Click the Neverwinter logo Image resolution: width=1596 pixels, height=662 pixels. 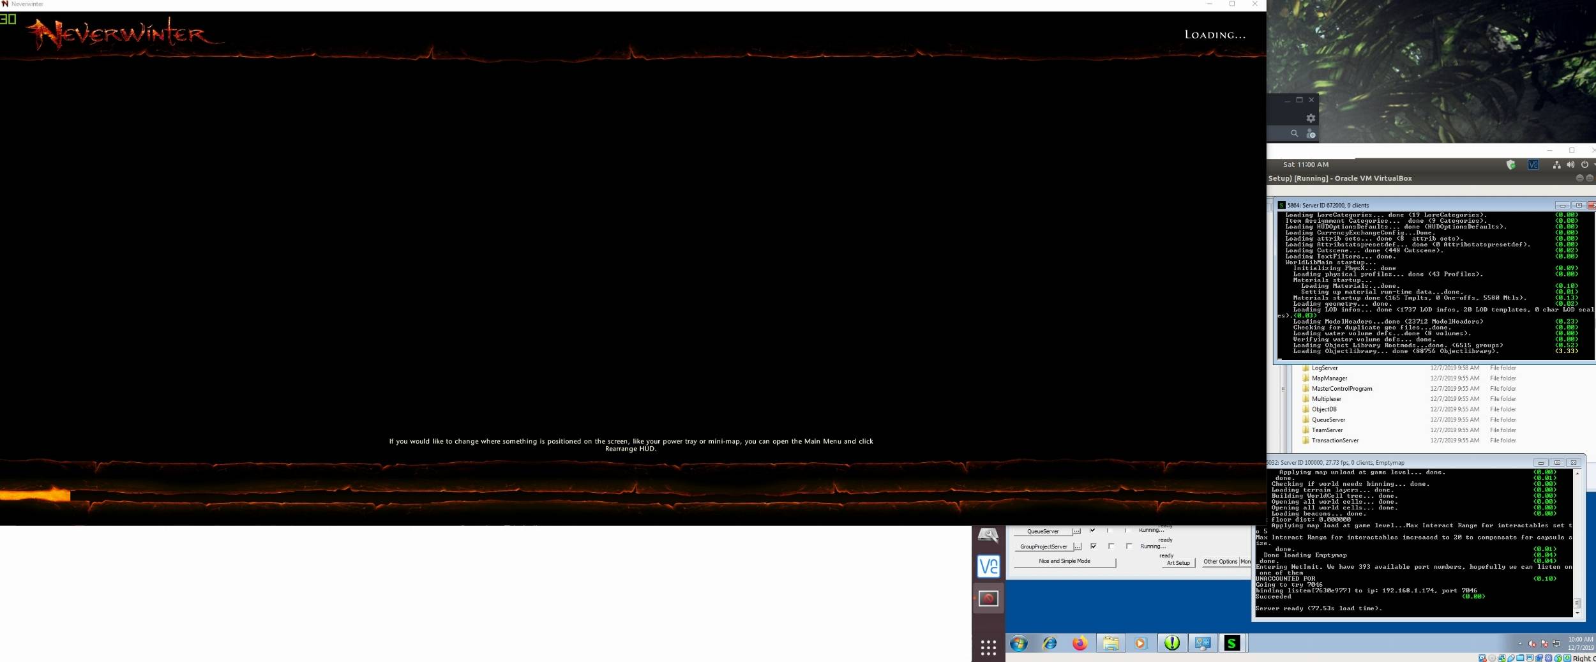point(124,34)
